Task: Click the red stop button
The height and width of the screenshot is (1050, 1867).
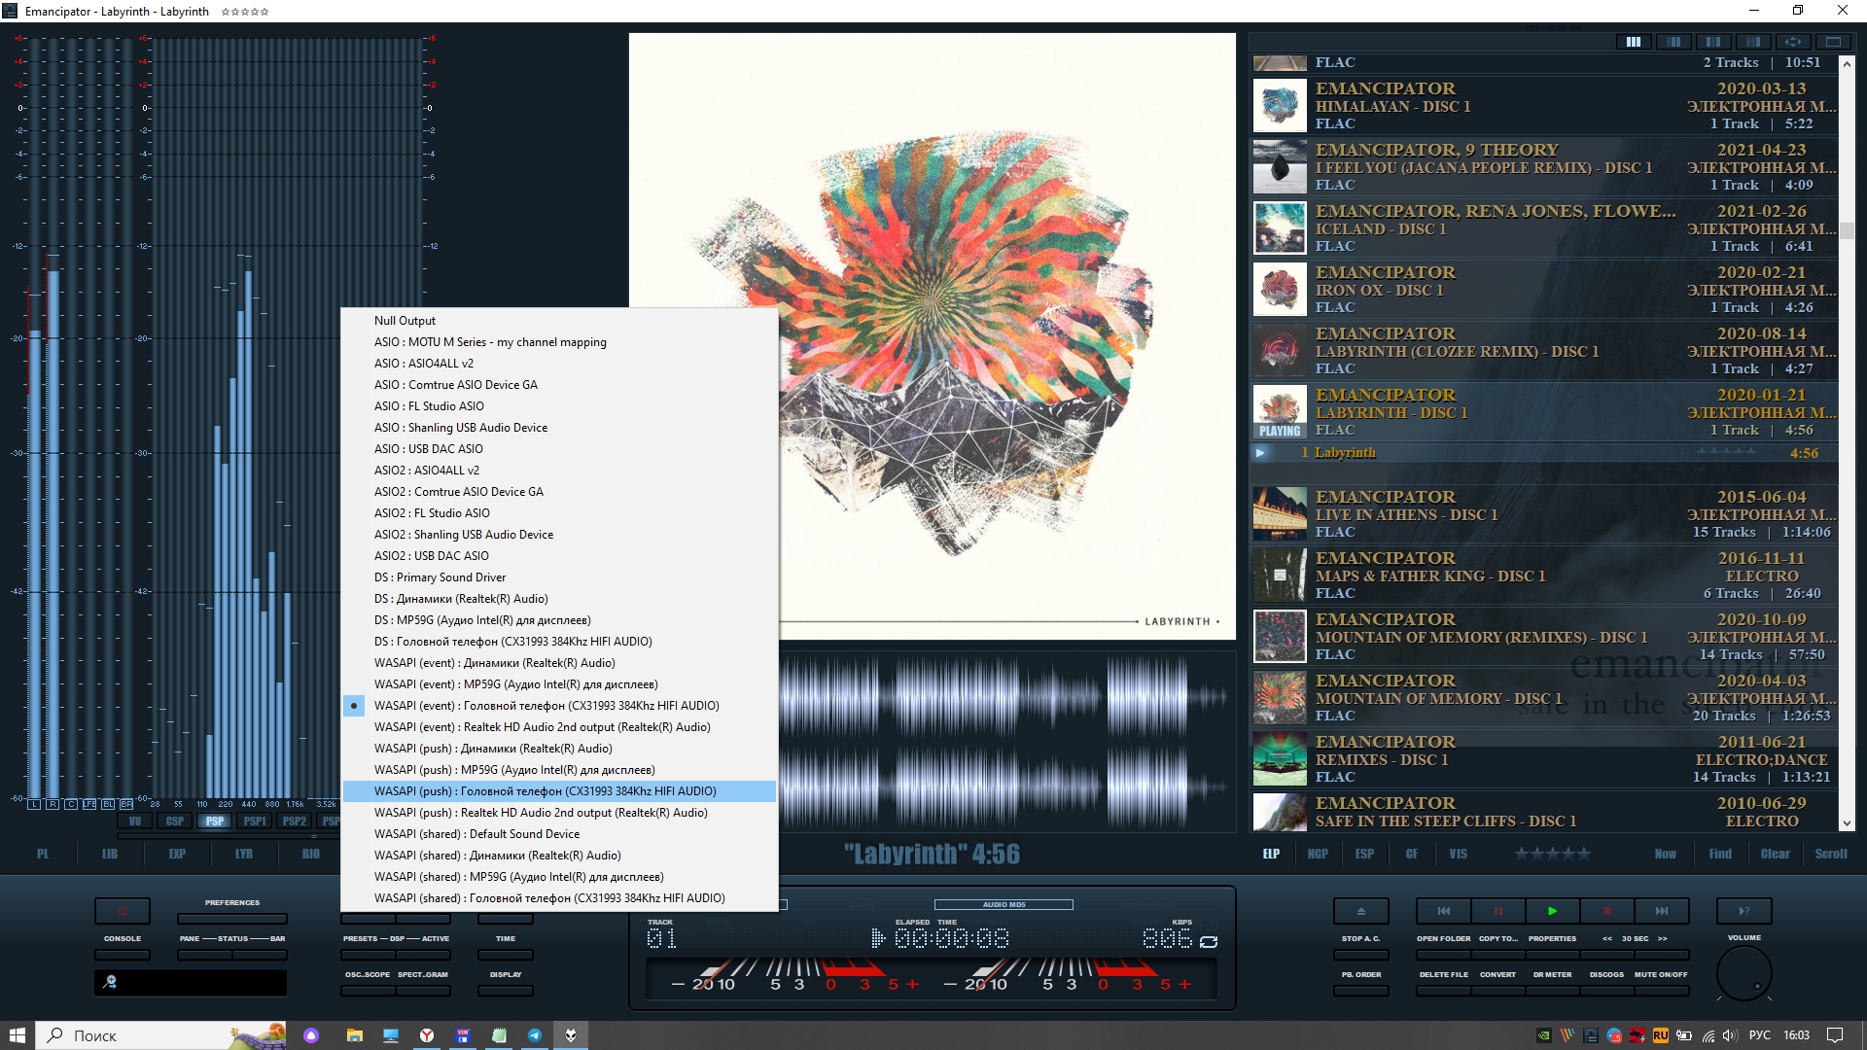Action: click(x=1607, y=911)
